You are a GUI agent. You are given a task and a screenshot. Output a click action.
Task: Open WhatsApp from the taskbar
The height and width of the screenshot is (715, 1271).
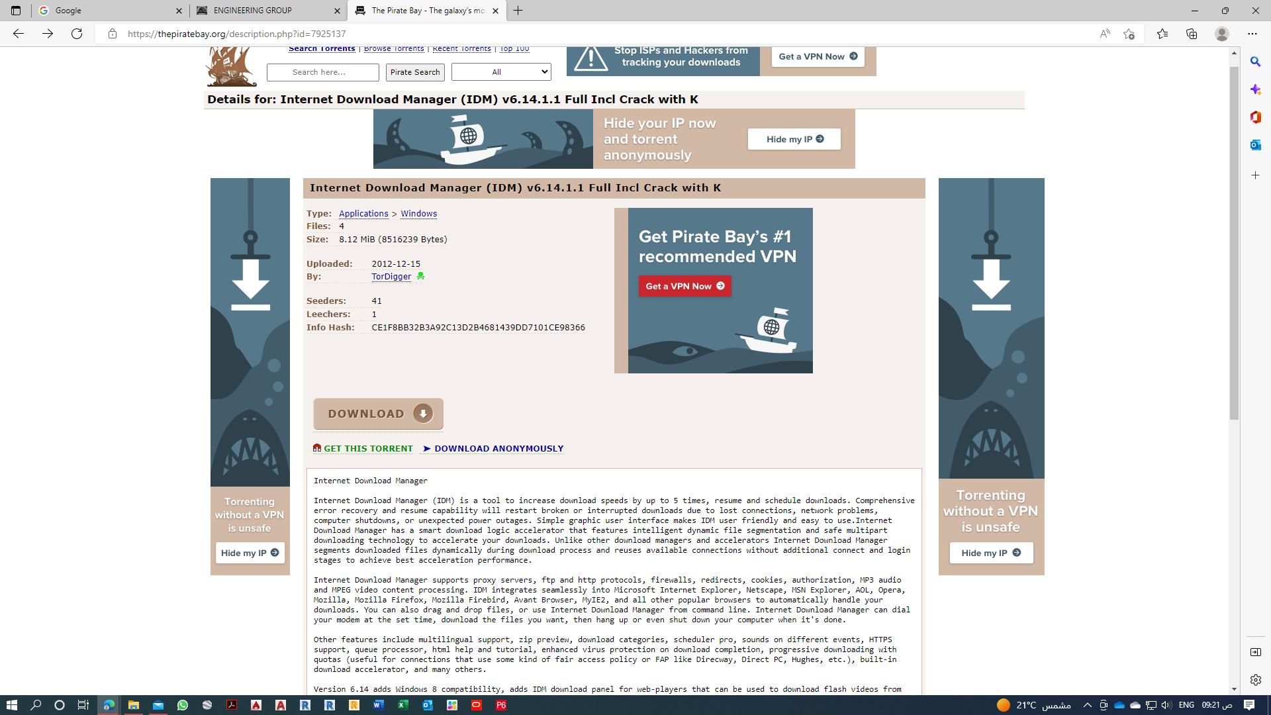point(183,705)
